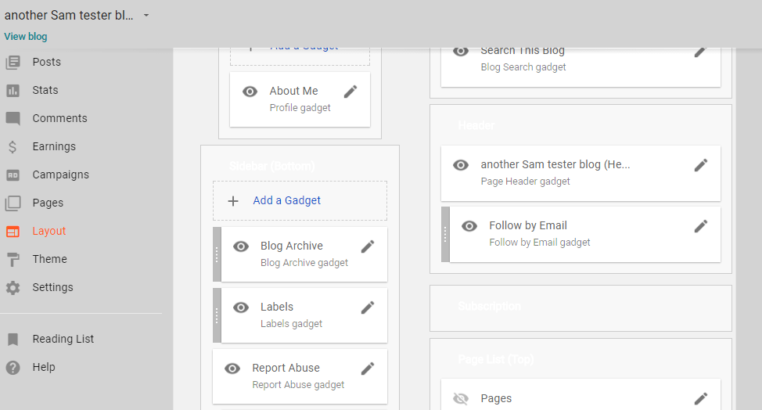
Task: Toggle visibility of Search This Blog gadget
Action: point(461,51)
